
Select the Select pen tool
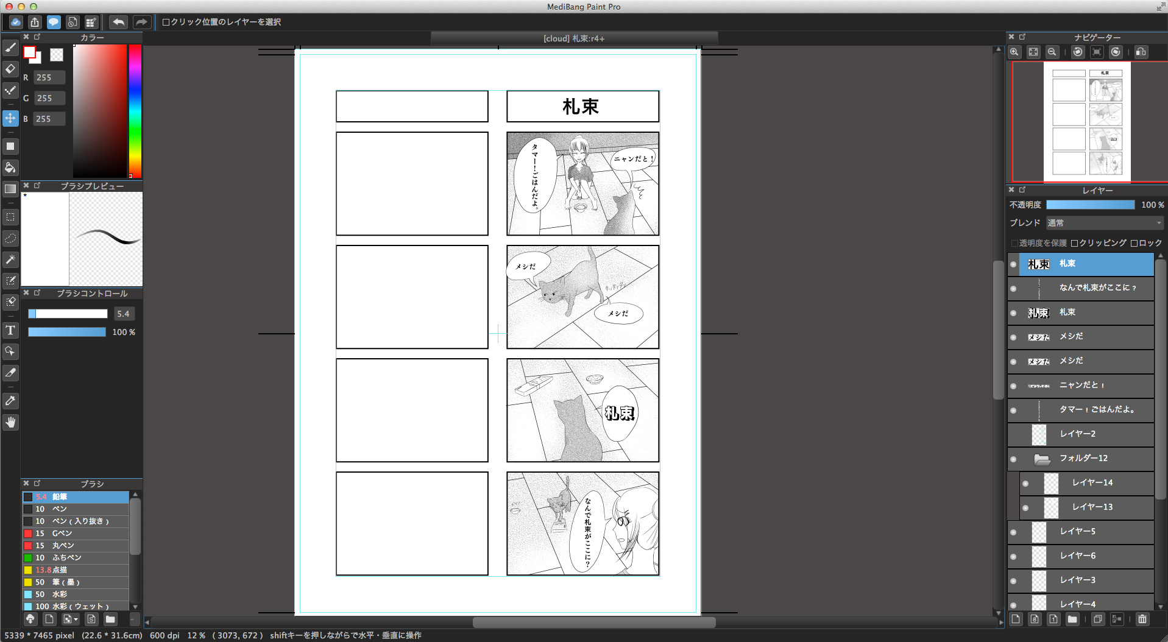tap(10, 281)
